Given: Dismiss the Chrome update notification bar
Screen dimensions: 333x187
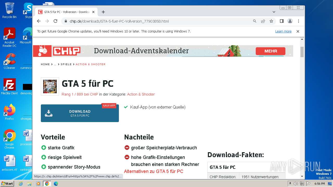Looking at the screenshot, I should pyautogui.click(x=298, y=31).
